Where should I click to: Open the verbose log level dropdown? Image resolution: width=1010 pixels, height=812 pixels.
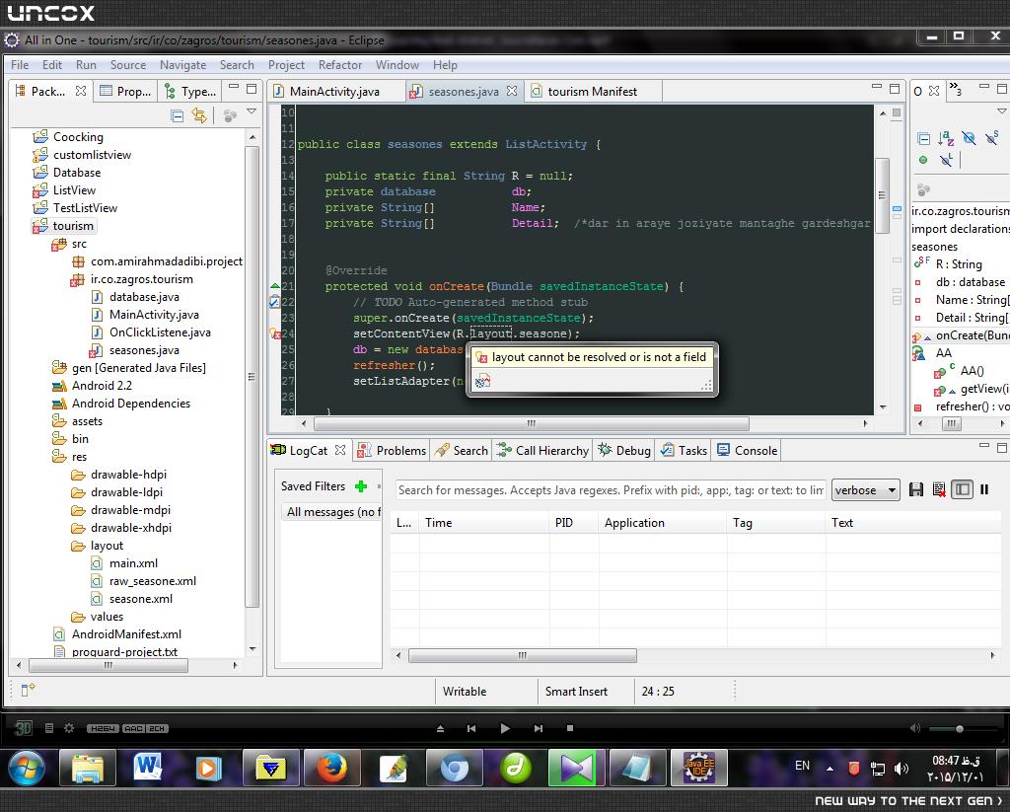click(865, 490)
